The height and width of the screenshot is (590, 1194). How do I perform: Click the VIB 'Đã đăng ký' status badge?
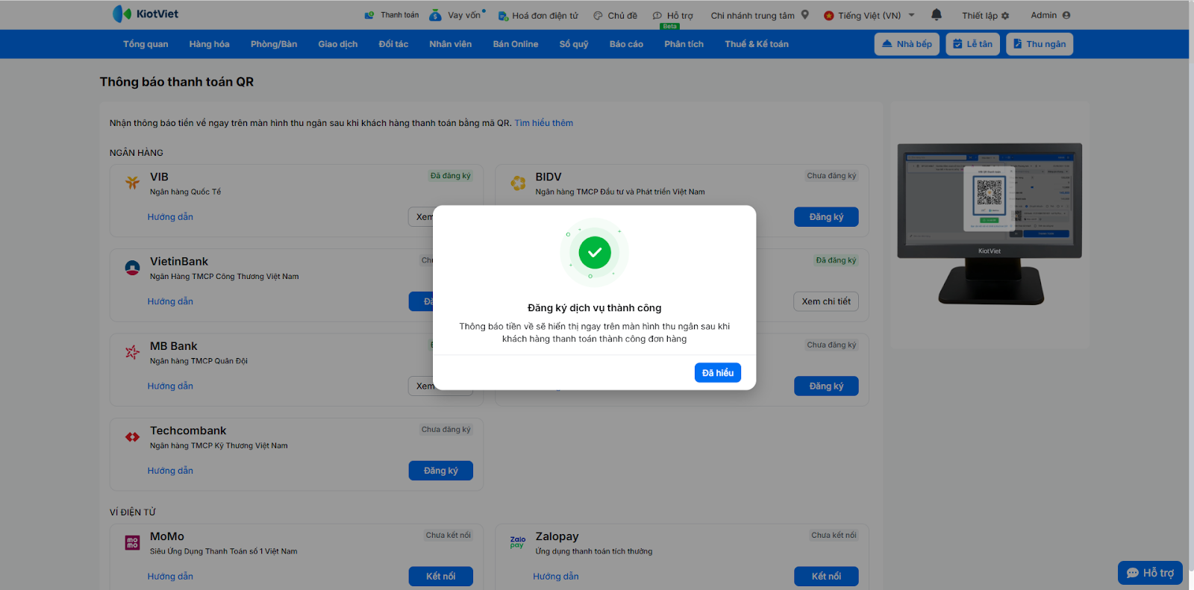tap(451, 176)
